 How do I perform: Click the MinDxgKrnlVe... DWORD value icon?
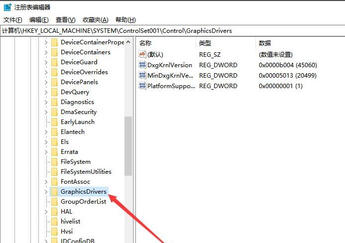[142, 75]
